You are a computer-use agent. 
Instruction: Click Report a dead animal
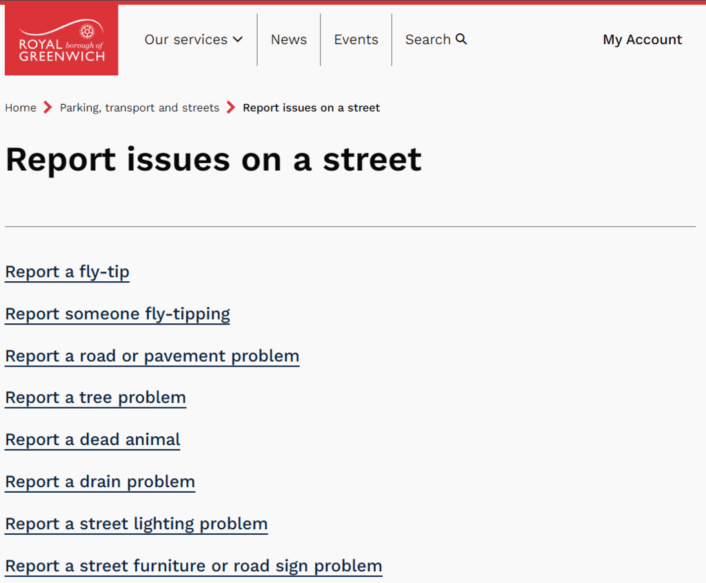click(92, 440)
